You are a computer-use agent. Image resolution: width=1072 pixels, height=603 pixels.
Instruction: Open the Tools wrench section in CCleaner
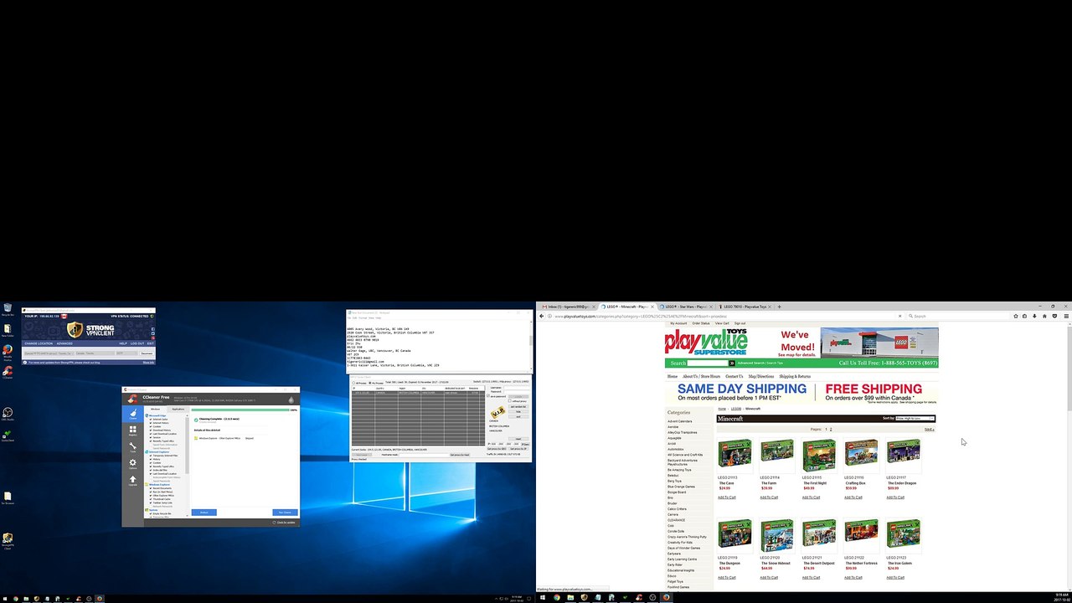coord(132,448)
